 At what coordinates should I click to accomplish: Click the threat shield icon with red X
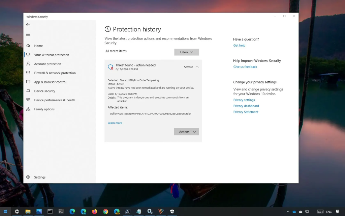pos(111,67)
